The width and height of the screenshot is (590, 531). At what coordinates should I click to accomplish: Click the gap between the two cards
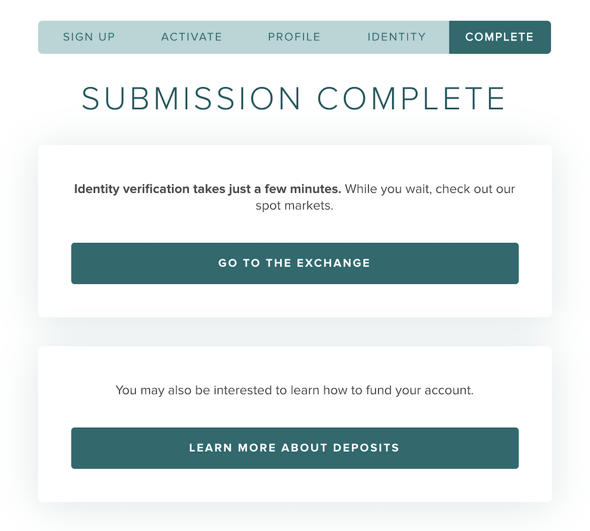(294, 332)
